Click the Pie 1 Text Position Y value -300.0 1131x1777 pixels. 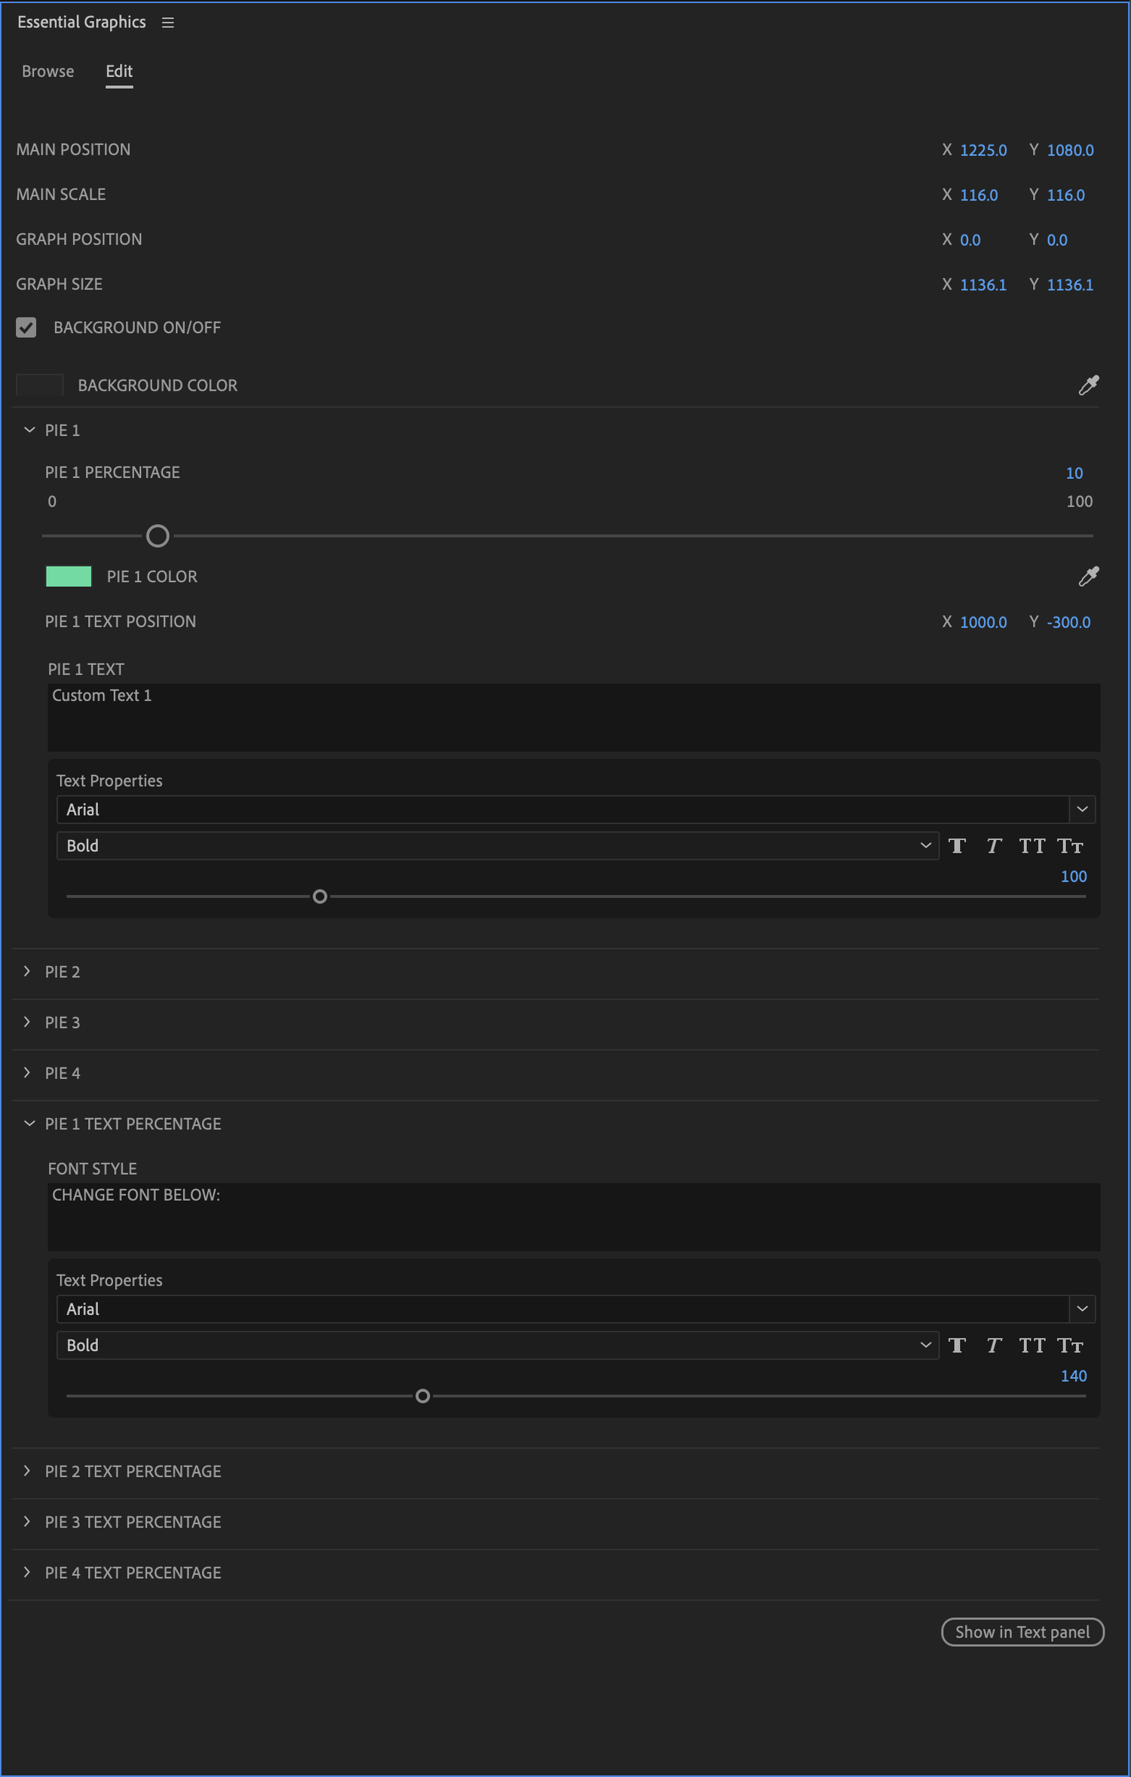pos(1068,623)
